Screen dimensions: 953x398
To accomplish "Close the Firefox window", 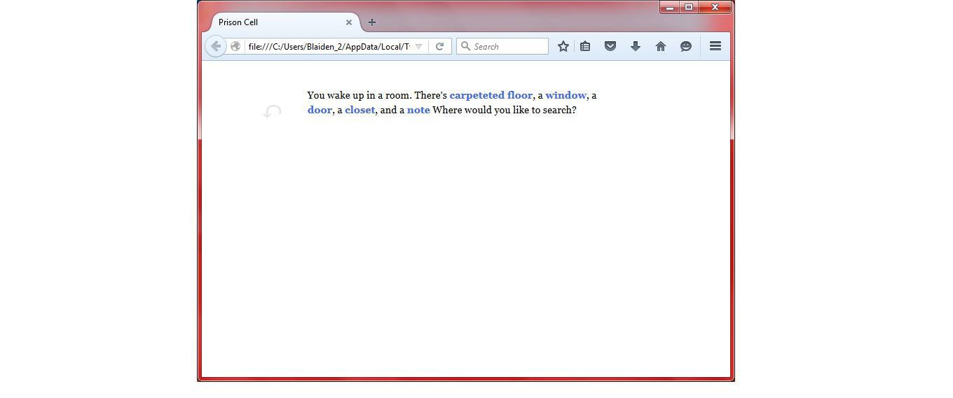I will pos(715,7).
